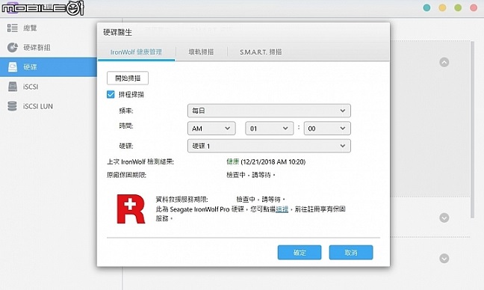Select the 硬碟群組 disk group icon

13,47
